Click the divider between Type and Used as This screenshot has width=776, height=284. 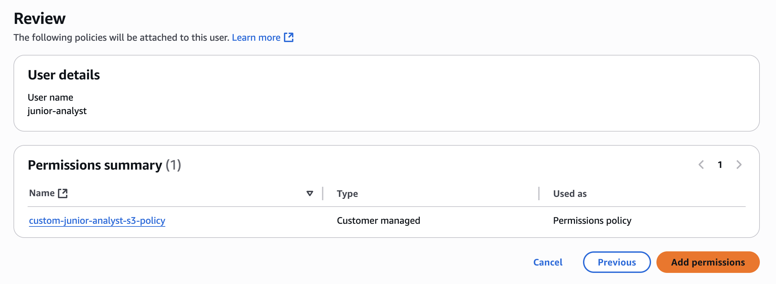click(539, 193)
